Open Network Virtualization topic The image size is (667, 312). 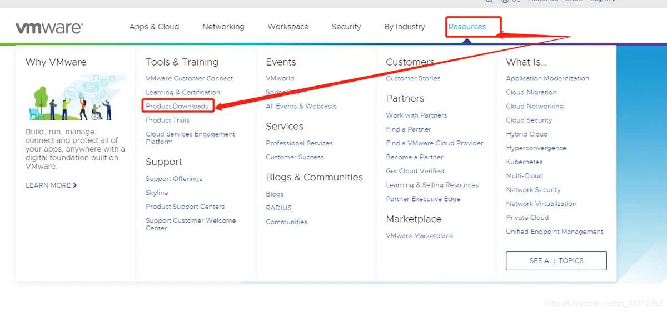point(541,204)
